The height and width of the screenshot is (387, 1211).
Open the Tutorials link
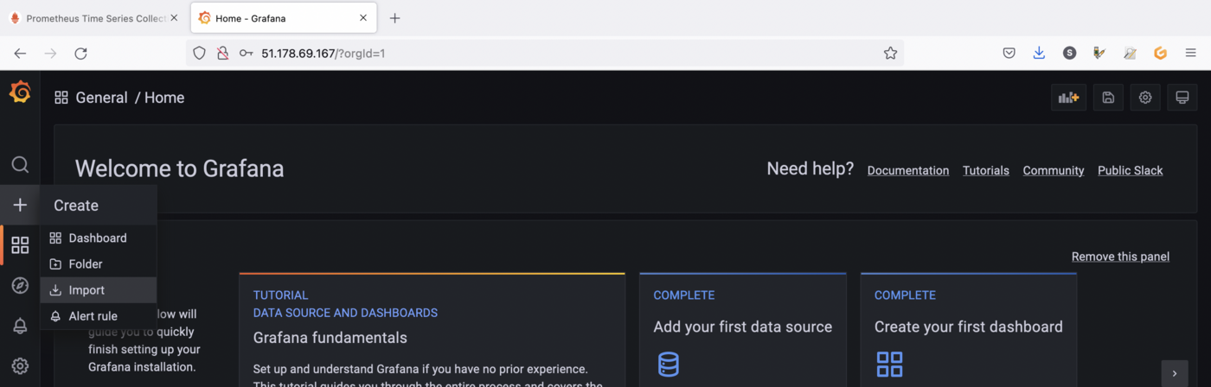coord(986,170)
